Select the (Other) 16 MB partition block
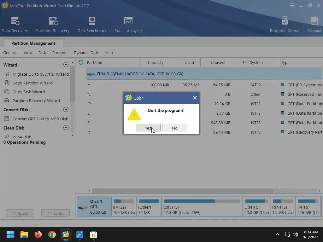 click(149, 207)
